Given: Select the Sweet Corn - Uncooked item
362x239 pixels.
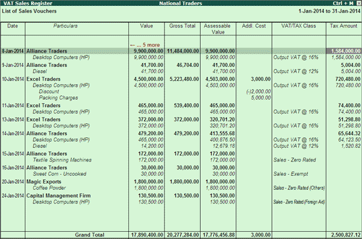Looking at the screenshot, I should tap(59, 174).
